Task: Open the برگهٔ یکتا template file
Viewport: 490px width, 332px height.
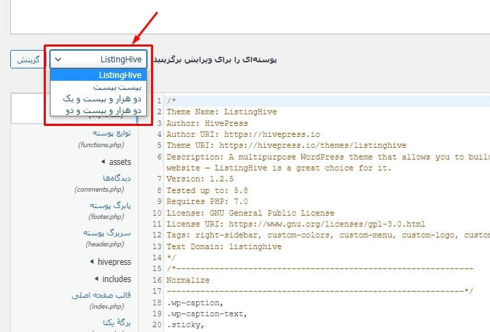Action: point(117,322)
